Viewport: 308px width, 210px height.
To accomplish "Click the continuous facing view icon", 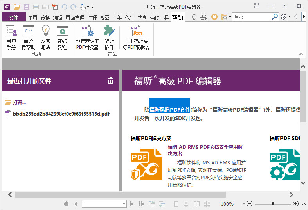I will (x=207, y=204).
